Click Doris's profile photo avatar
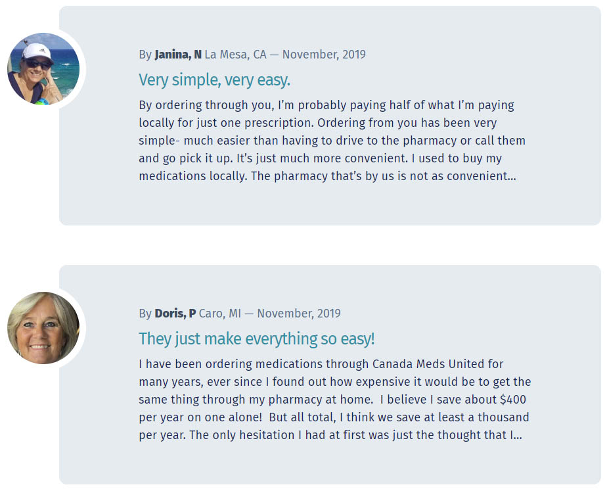The image size is (607, 491). click(x=43, y=328)
